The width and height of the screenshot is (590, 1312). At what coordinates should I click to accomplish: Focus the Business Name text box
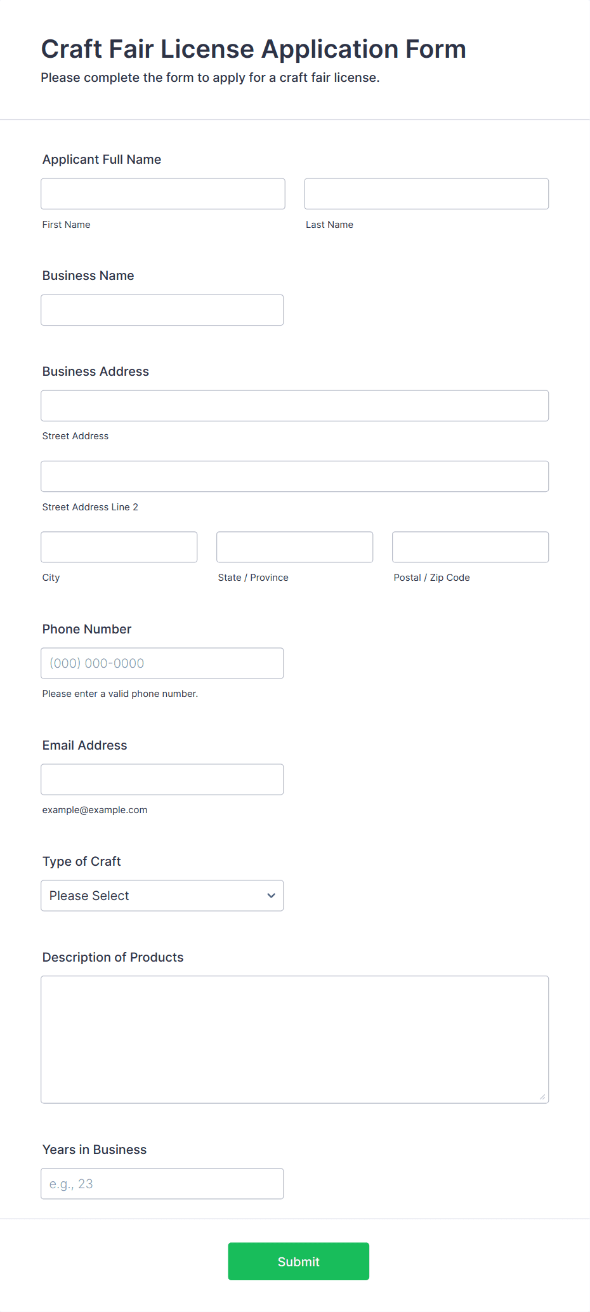tap(162, 310)
